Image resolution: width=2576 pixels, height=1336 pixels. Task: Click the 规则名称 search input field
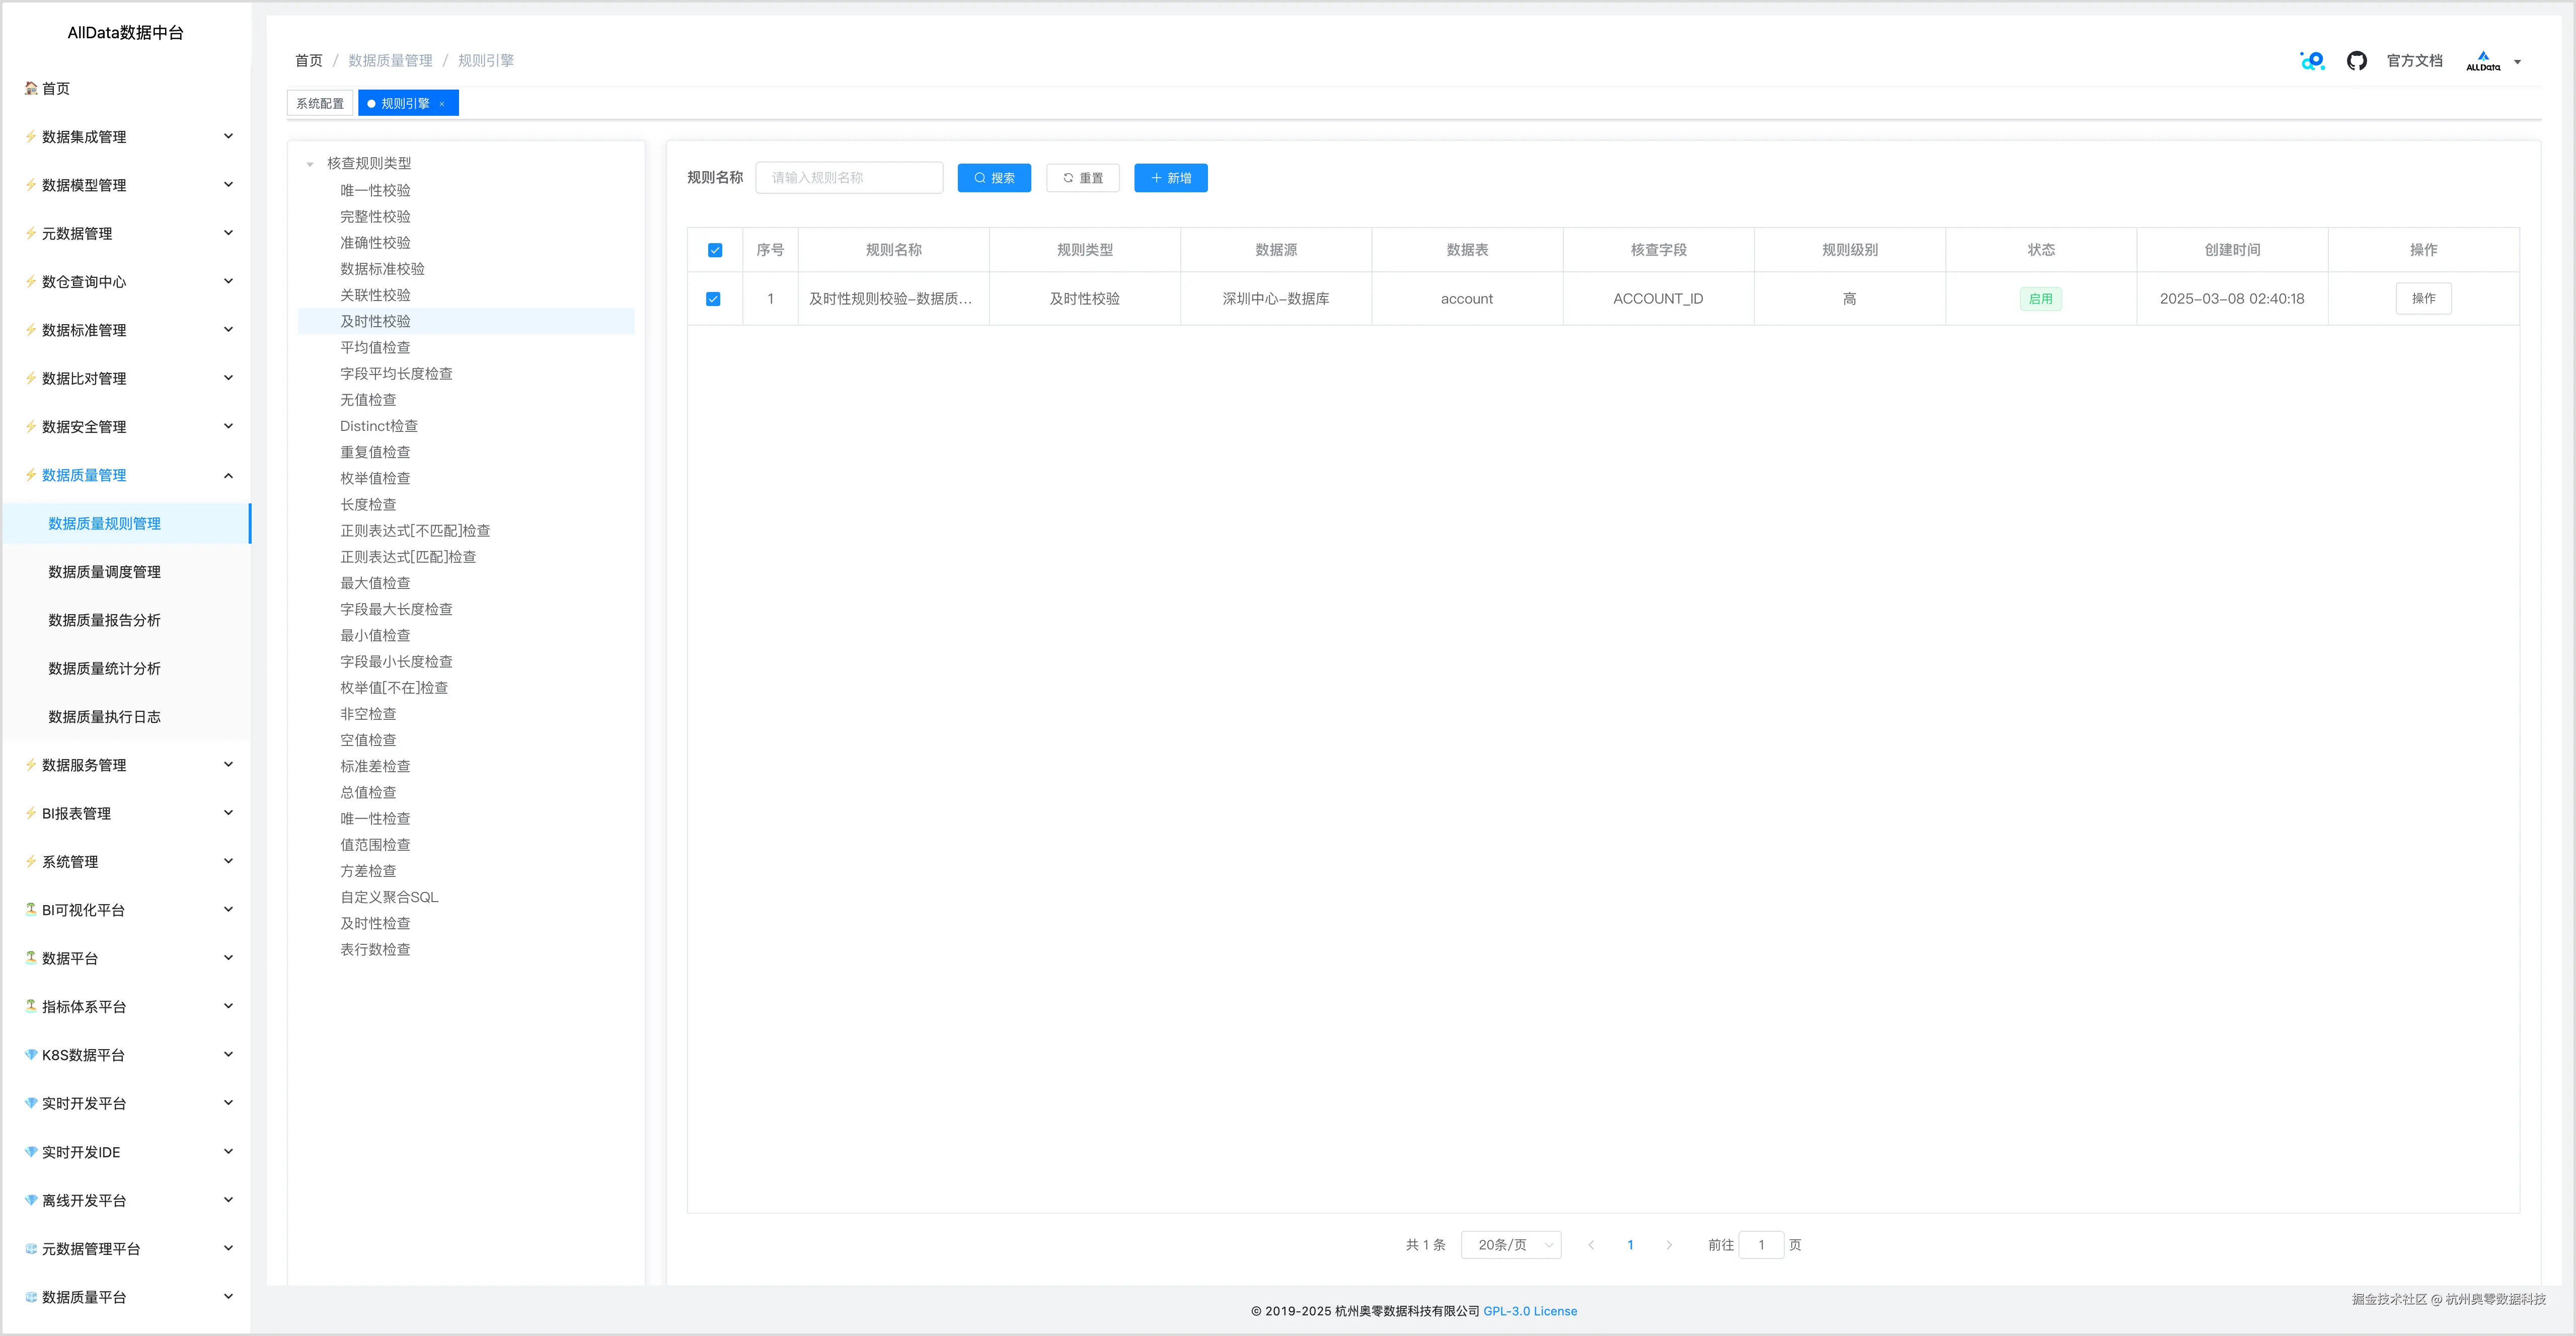(849, 178)
